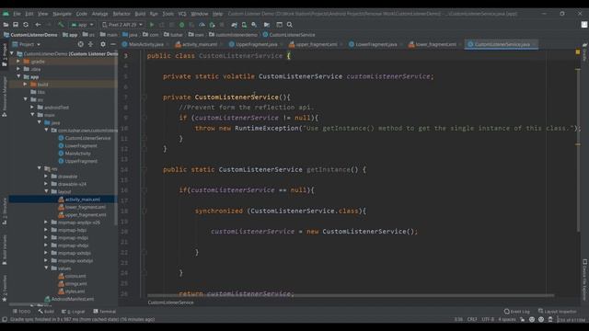Click the Back navigation arrow

(38, 25)
